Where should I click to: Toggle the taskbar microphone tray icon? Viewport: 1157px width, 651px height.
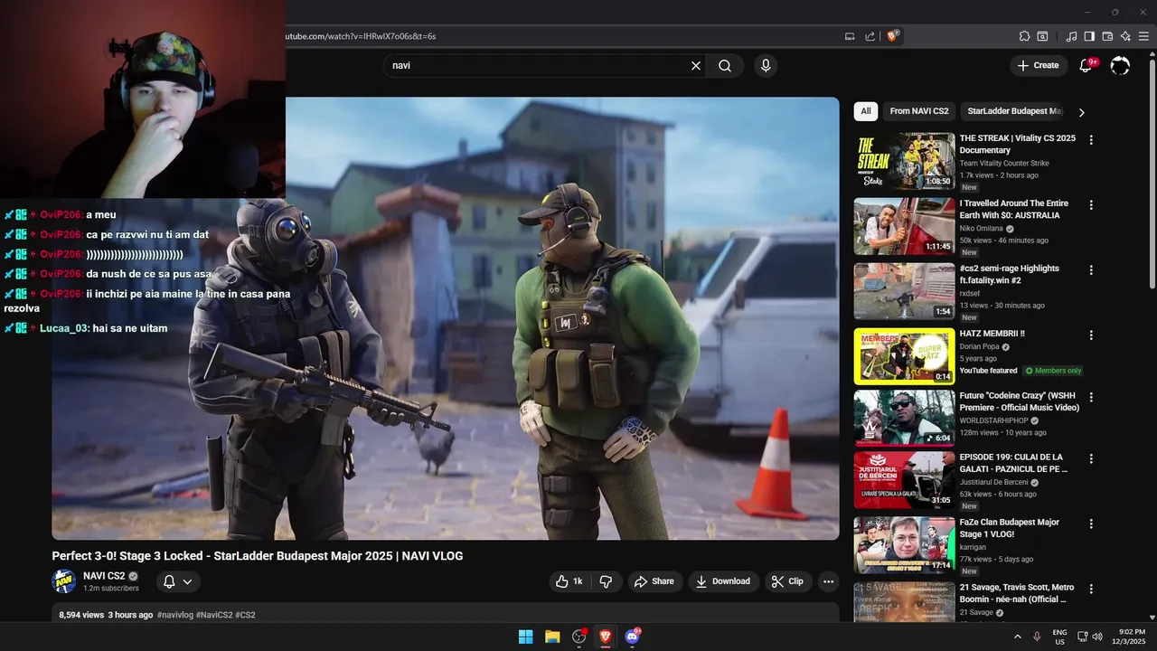(x=1037, y=637)
